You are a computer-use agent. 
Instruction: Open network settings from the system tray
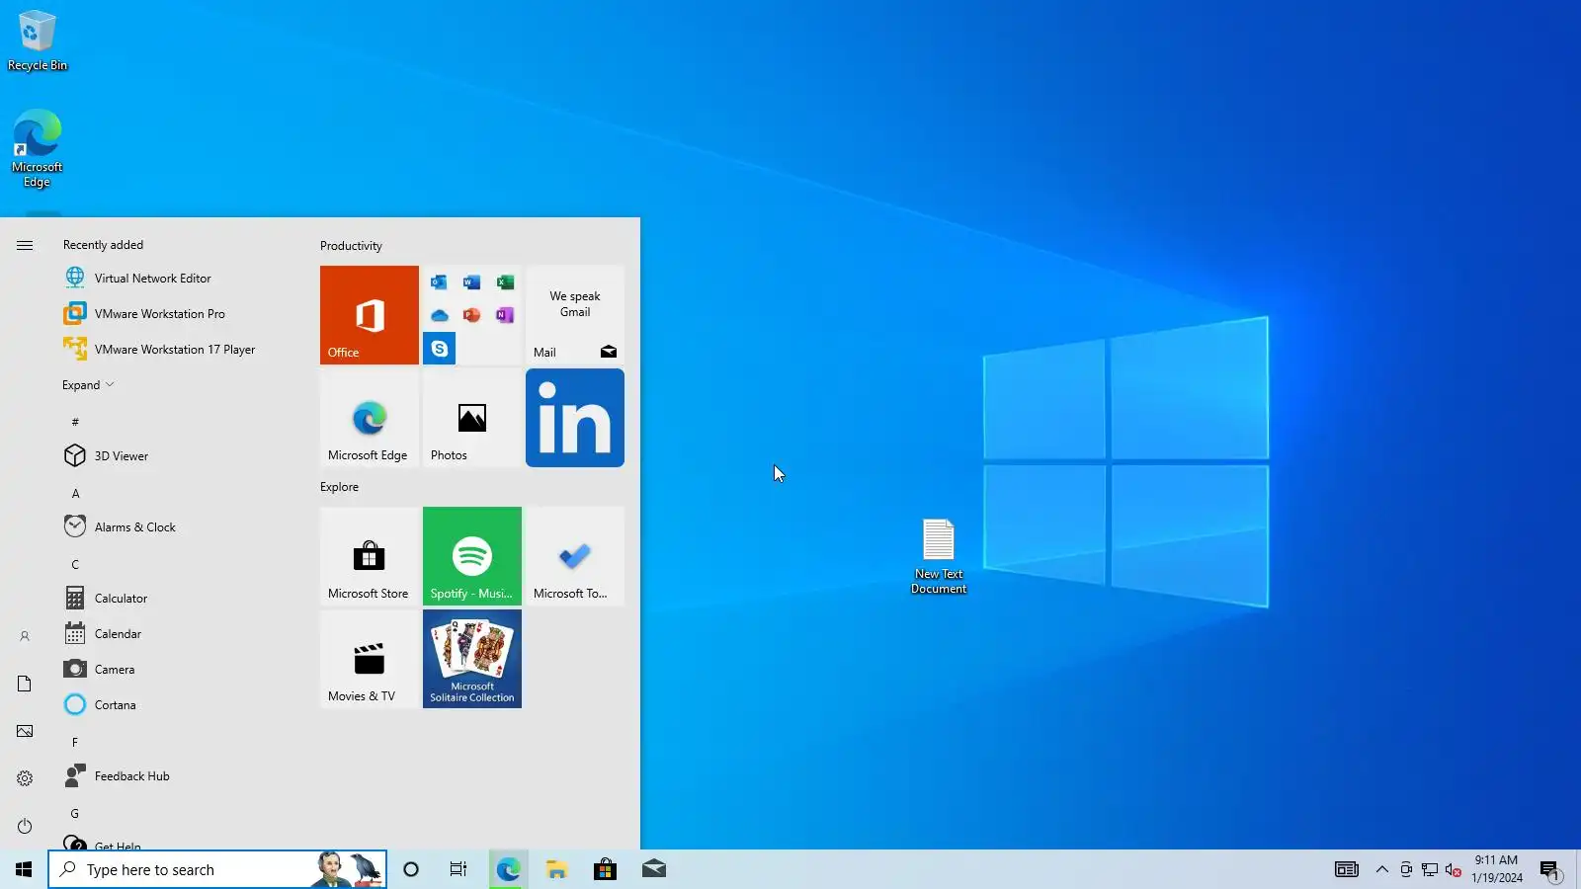click(1430, 869)
